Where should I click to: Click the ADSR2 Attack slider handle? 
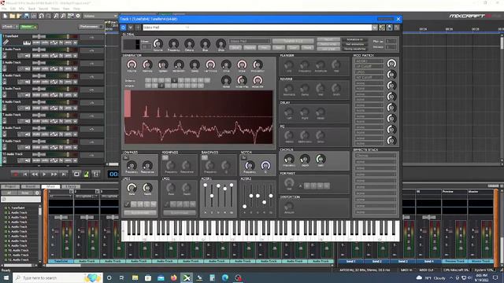(x=245, y=207)
